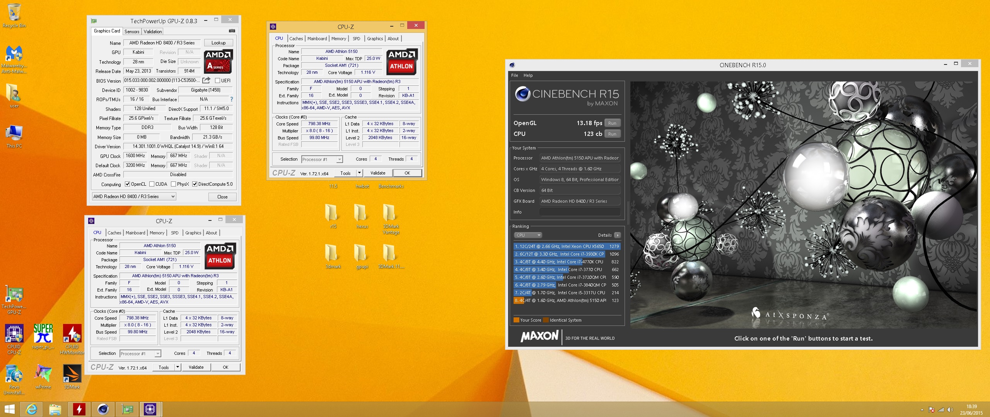
Task: Click the GPU-Z BIOS export share icon
Action: click(x=207, y=80)
